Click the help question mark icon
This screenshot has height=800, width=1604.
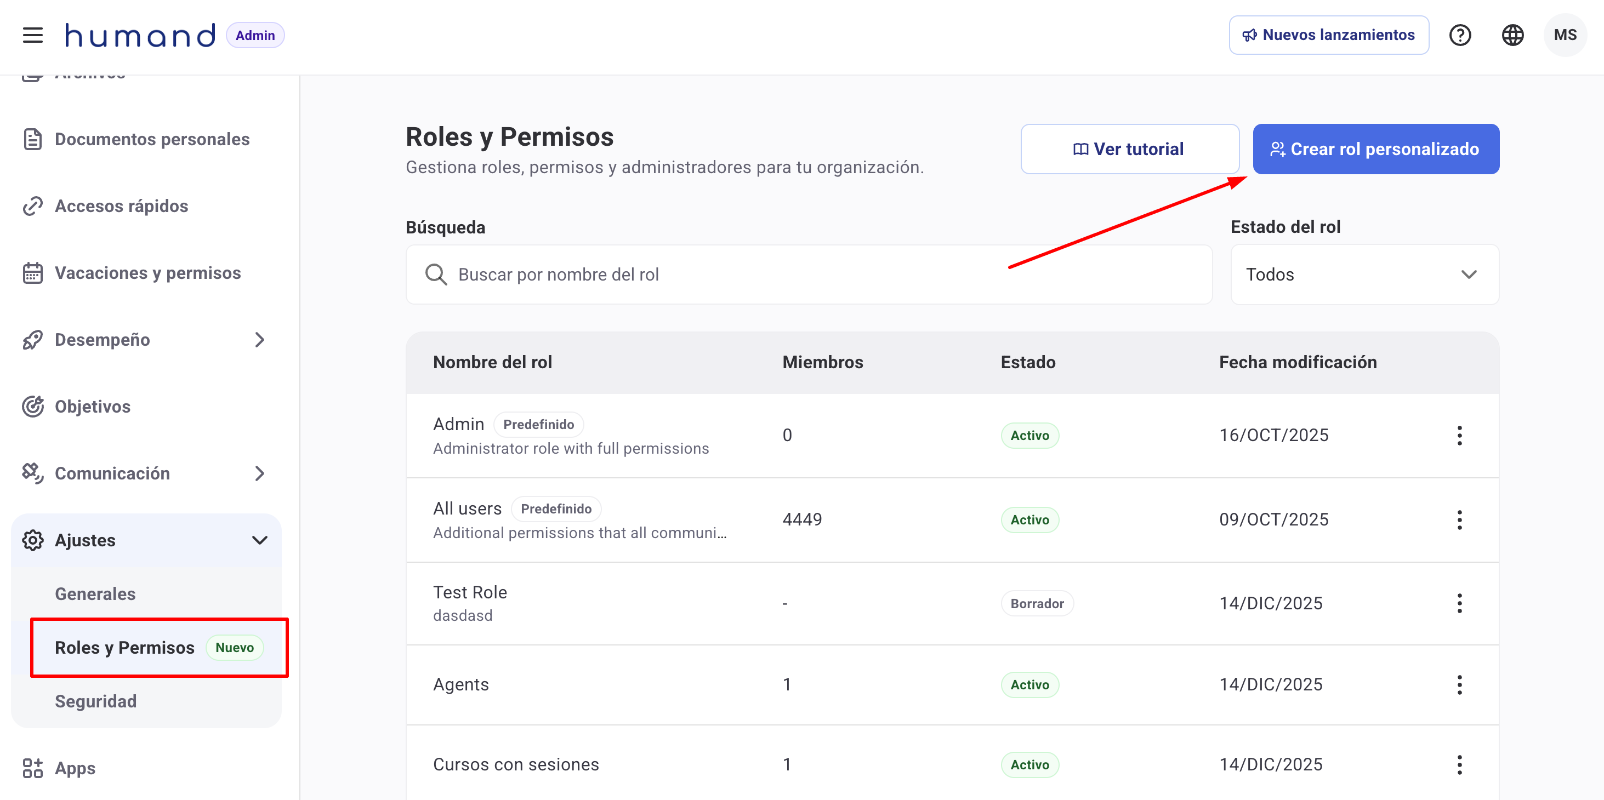pyautogui.click(x=1459, y=35)
